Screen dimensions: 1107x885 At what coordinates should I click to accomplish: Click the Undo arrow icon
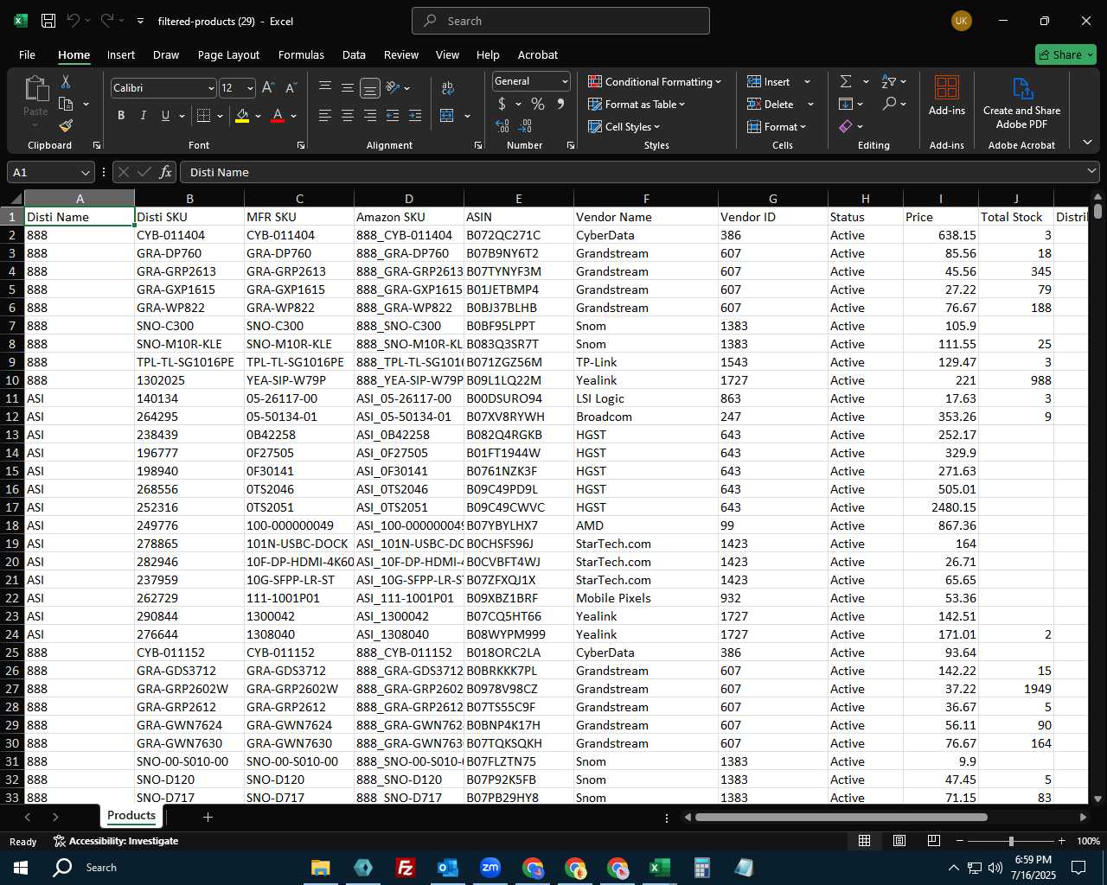pos(74,21)
